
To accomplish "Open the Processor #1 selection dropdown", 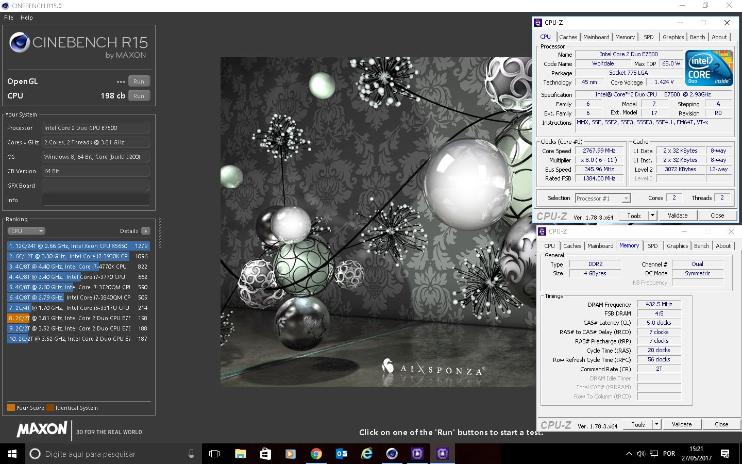I will (603, 198).
